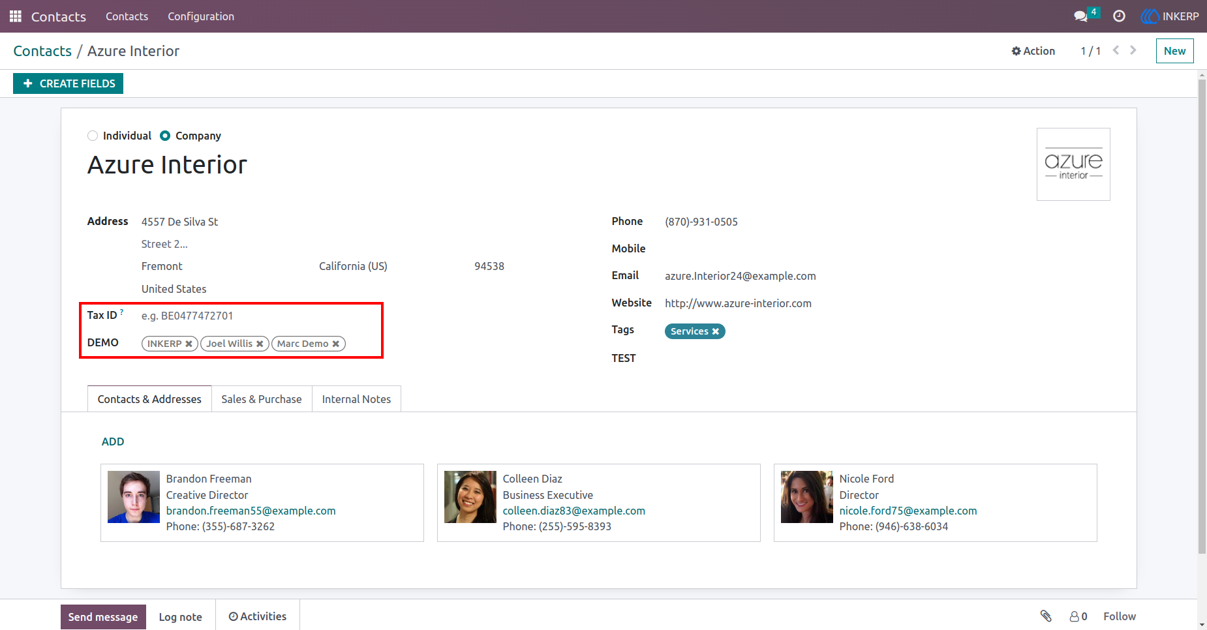Switch to the Internal Notes tab
1207x630 pixels.
click(356, 399)
